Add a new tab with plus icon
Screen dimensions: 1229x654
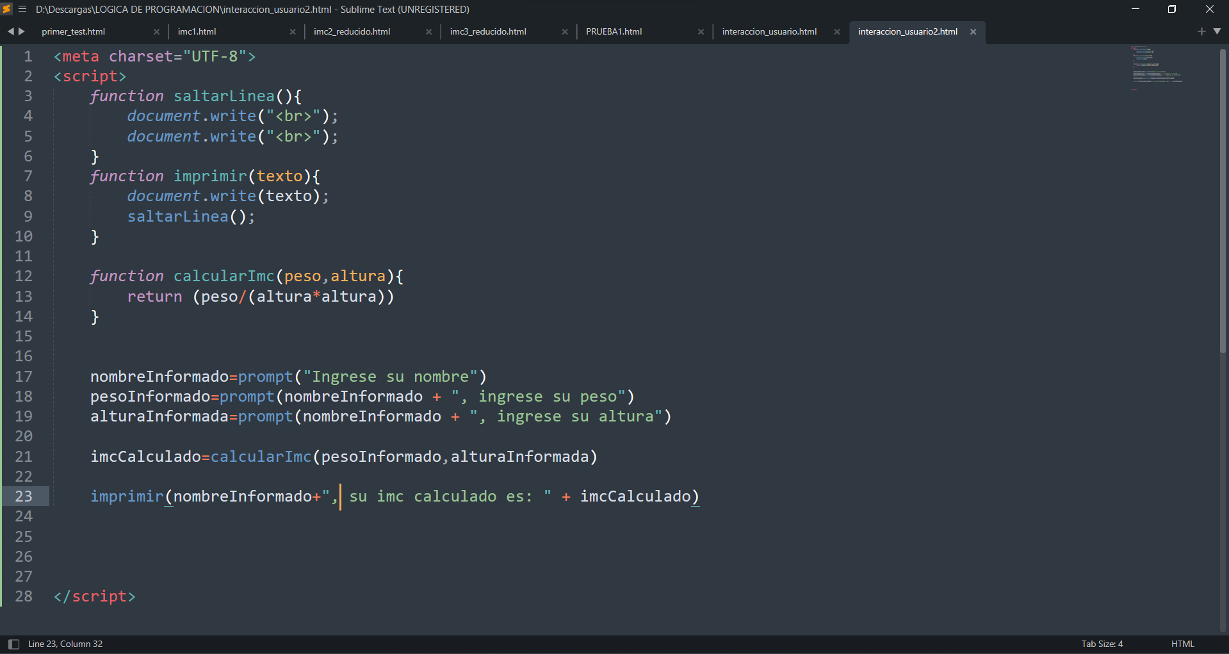[x=1201, y=31]
